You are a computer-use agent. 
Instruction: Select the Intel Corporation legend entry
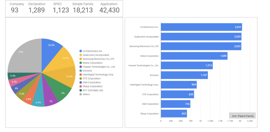pyautogui.click(x=90, y=82)
